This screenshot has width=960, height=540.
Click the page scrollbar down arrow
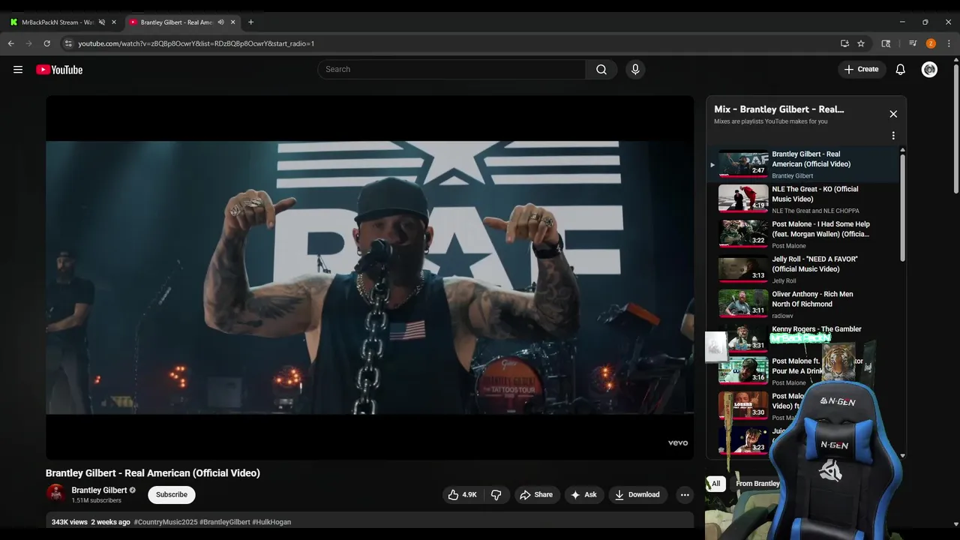point(955,524)
